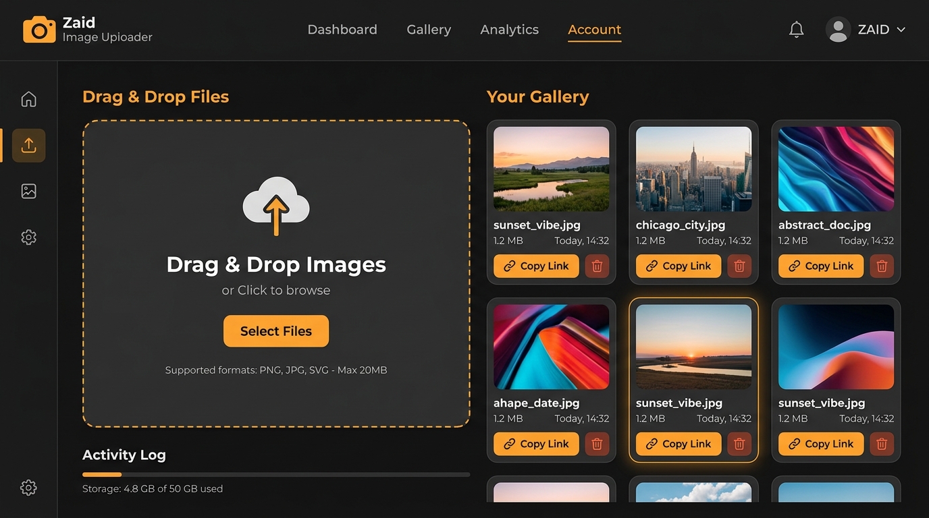Image resolution: width=929 pixels, height=518 pixels.
Task: Open the Dashboard nav item
Action: pyautogui.click(x=342, y=30)
